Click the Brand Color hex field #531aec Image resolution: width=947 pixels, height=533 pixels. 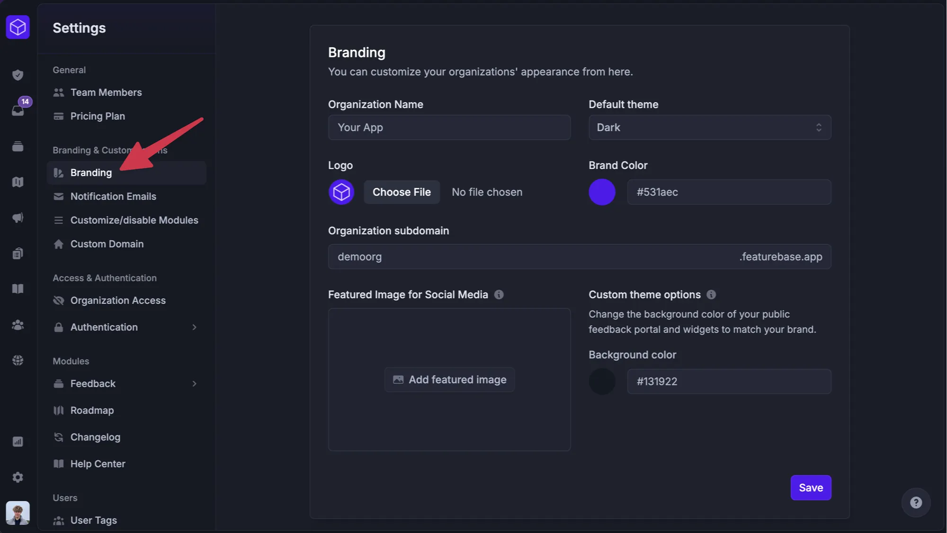(x=729, y=192)
